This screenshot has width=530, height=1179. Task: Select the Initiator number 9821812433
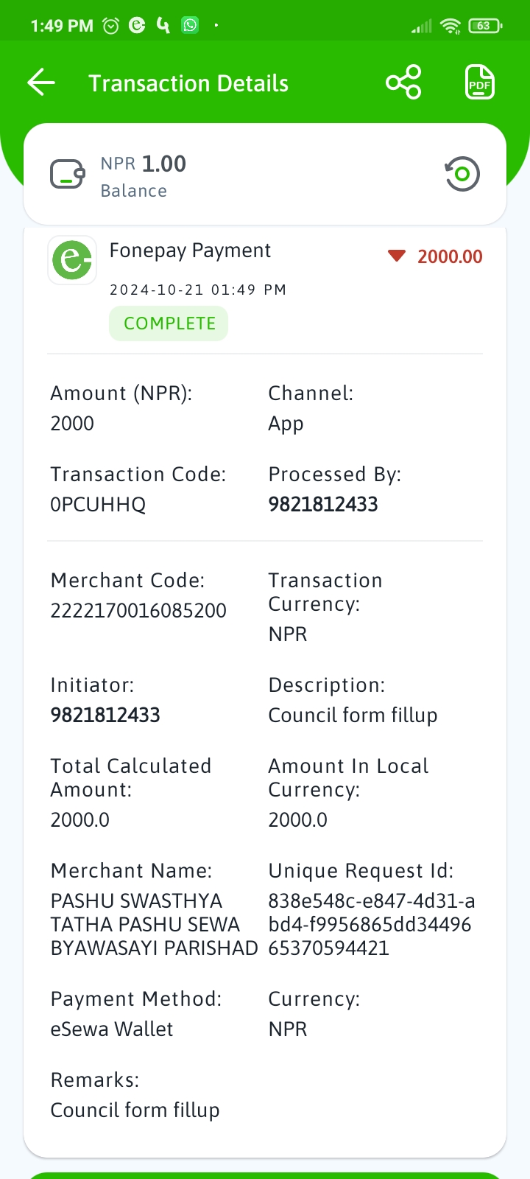[105, 716]
